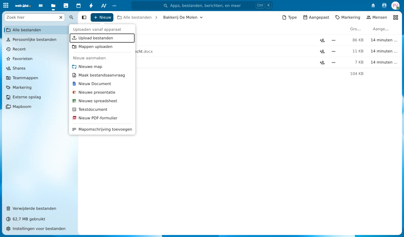The height and width of the screenshot is (237, 404).
Task: Open the Type filter
Action: [x=289, y=17]
